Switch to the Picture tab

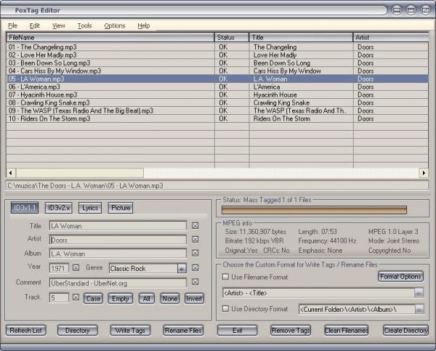click(x=121, y=208)
